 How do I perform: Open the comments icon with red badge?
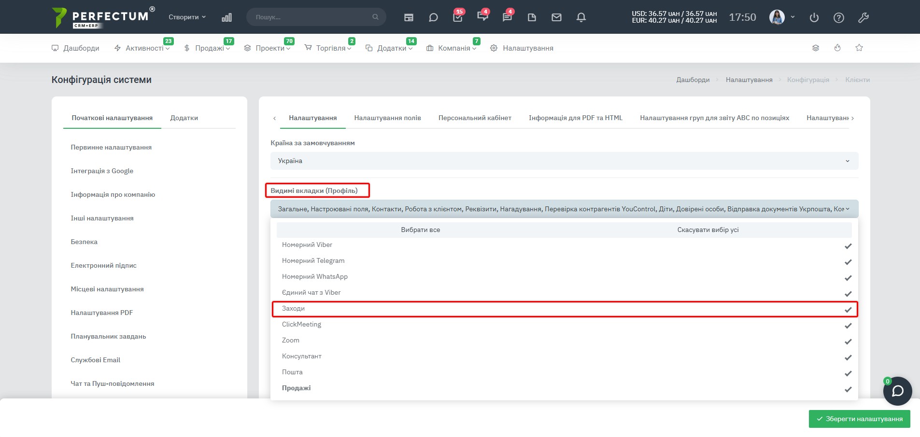coord(507,16)
